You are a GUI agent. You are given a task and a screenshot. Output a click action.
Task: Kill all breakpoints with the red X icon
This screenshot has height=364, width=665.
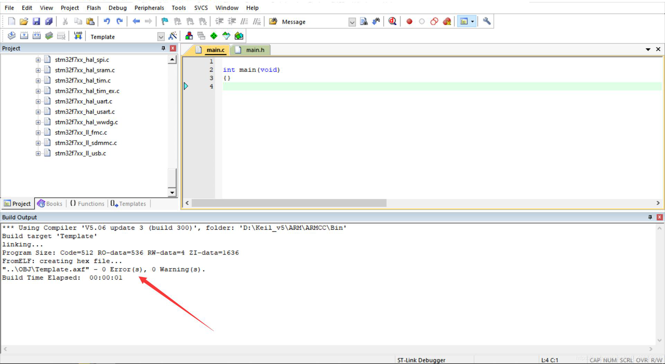[447, 21]
